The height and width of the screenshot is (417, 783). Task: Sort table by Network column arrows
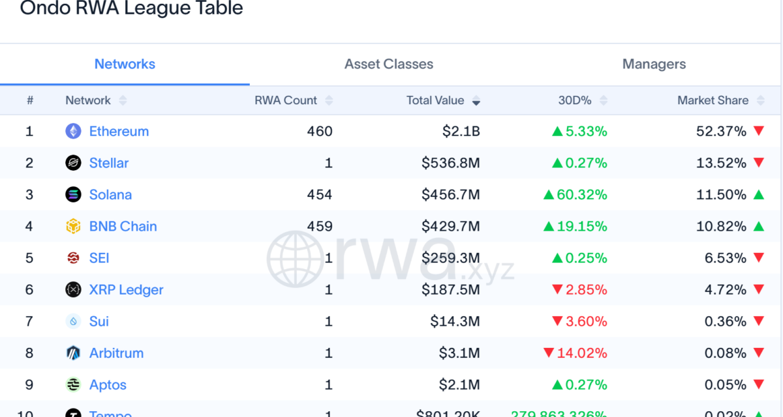(x=123, y=100)
